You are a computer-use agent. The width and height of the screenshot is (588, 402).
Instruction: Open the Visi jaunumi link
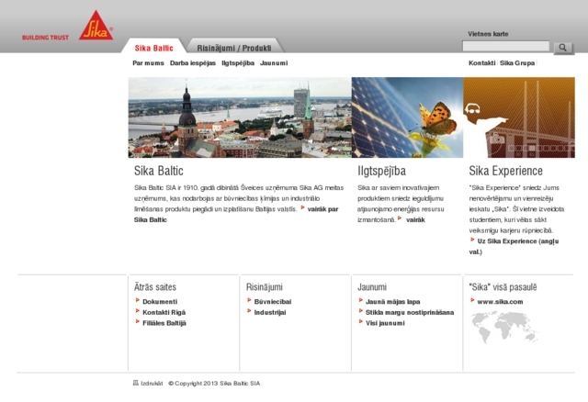tap(385, 323)
